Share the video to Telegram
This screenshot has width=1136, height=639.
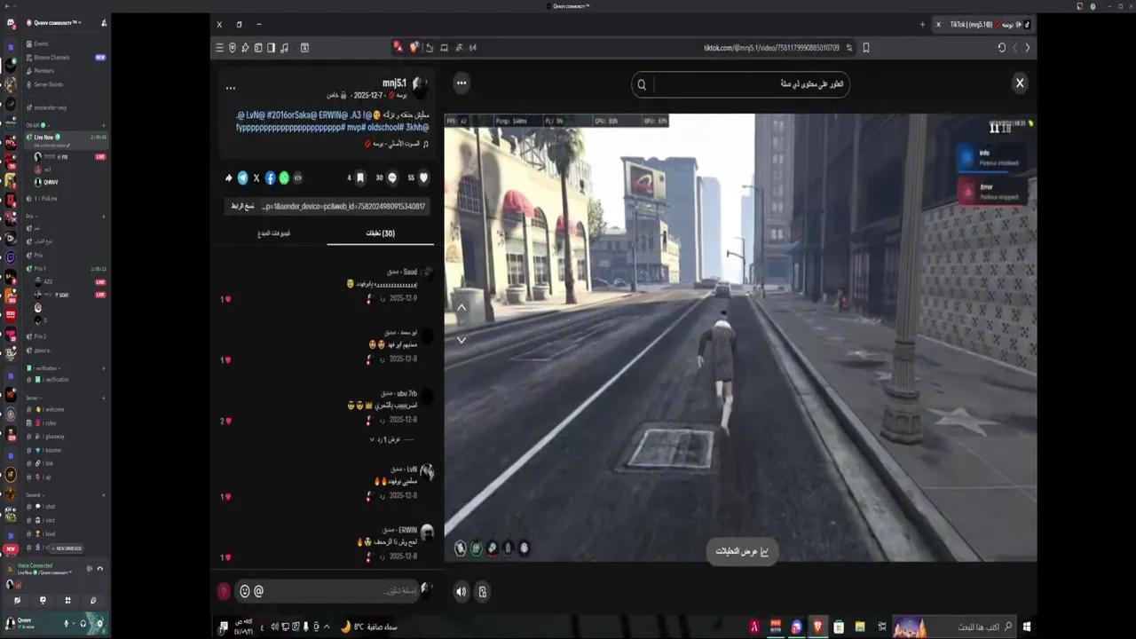coord(242,178)
